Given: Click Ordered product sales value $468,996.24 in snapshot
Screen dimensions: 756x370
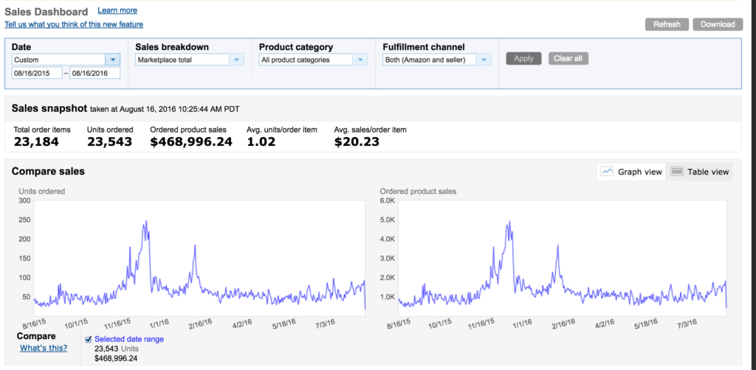Looking at the screenshot, I should [x=191, y=142].
